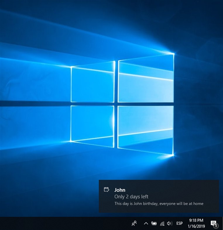The width and height of the screenshot is (223, 230).
Task: Open the People icon in taskbar
Action: click(134, 223)
